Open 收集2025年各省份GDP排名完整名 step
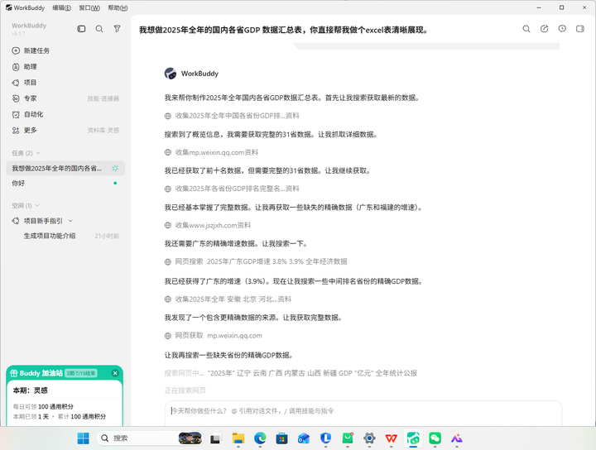596x450 pixels. (233, 189)
